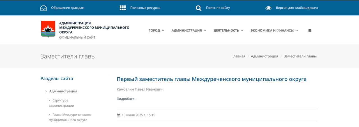Viewport: 359px width, 127px height.
Task: Open the hamburger menu icon
Action: [310, 30]
